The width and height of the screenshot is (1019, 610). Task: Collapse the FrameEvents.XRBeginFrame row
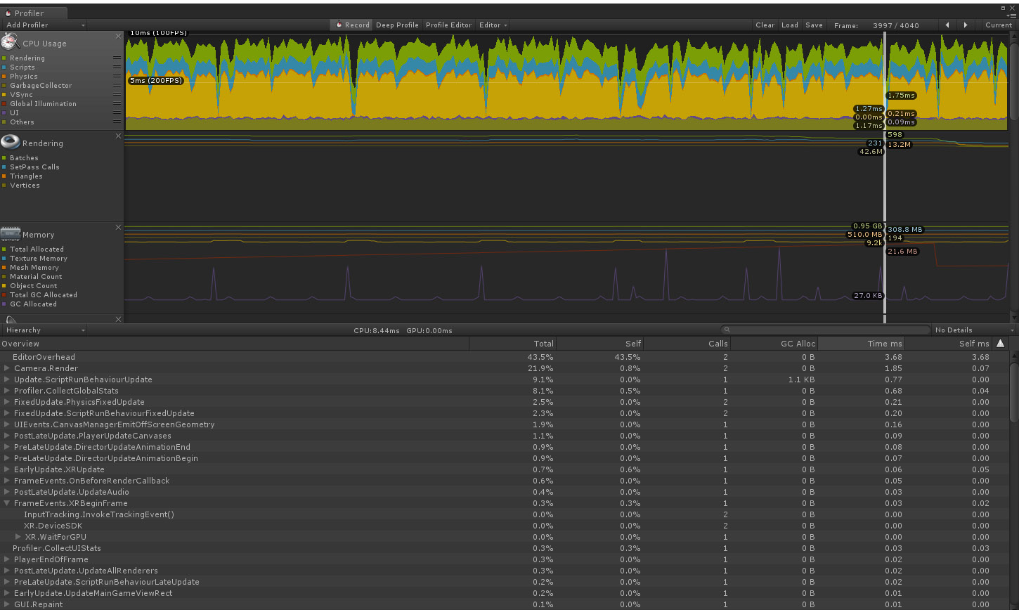pos(6,503)
